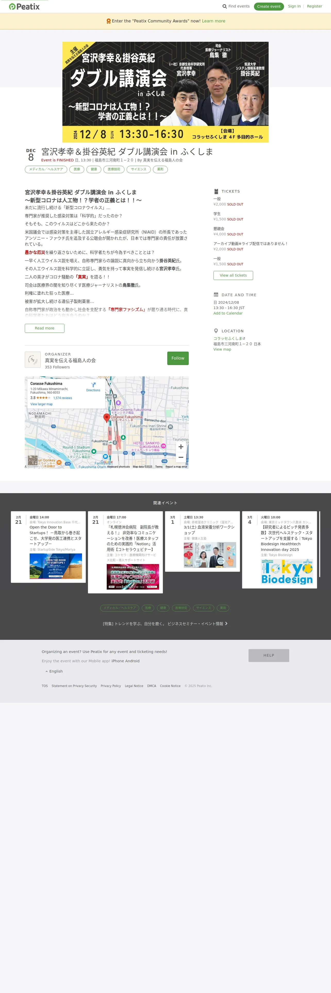This screenshot has height=993, width=331.
Task: Select the メディカル／ヘルスケア tag under the title
Action: tap(46, 169)
